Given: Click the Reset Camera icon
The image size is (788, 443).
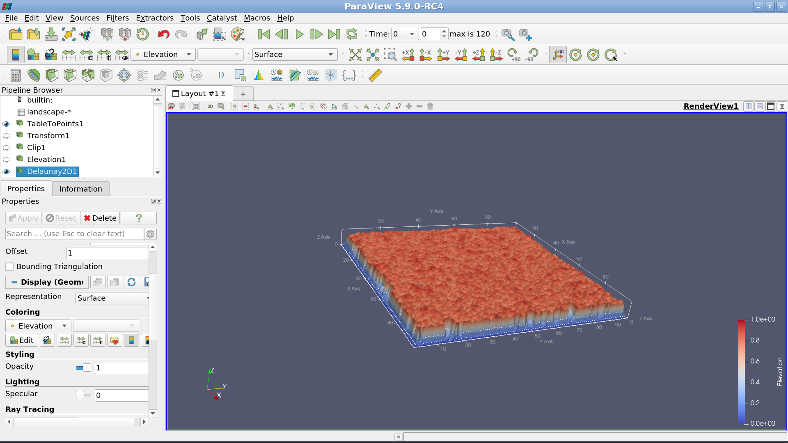Looking at the screenshot, I should point(355,55).
